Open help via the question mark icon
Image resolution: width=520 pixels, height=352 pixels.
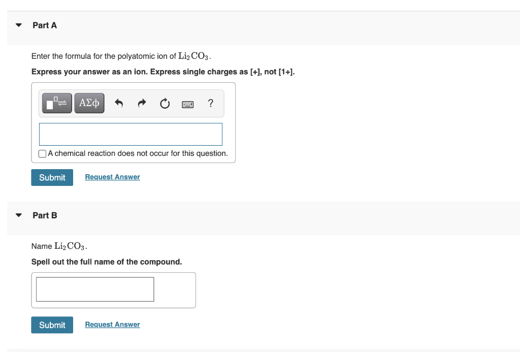(x=210, y=104)
